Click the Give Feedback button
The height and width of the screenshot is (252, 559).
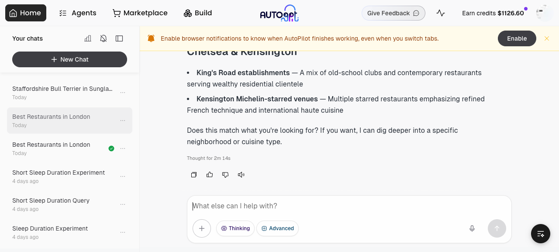pyautogui.click(x=393, y=13)
